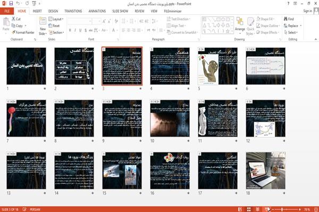Open the Section dropdown
The image size is (319, 212).
(56, 32)
